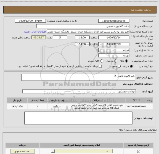Click product code 2833200984730001 cell
The height and width of the screenshot is (154, 159).
[136, 106]
